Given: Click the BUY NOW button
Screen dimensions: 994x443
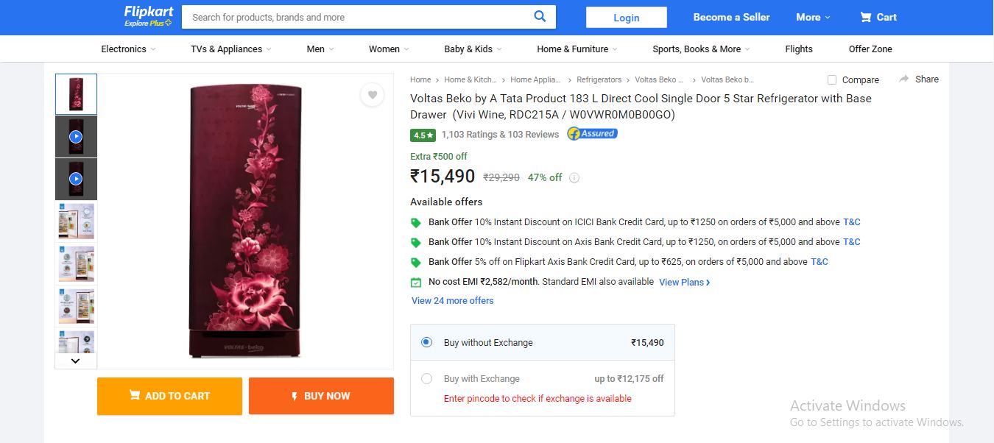Looking at the screenshot, I should [321, 396].
